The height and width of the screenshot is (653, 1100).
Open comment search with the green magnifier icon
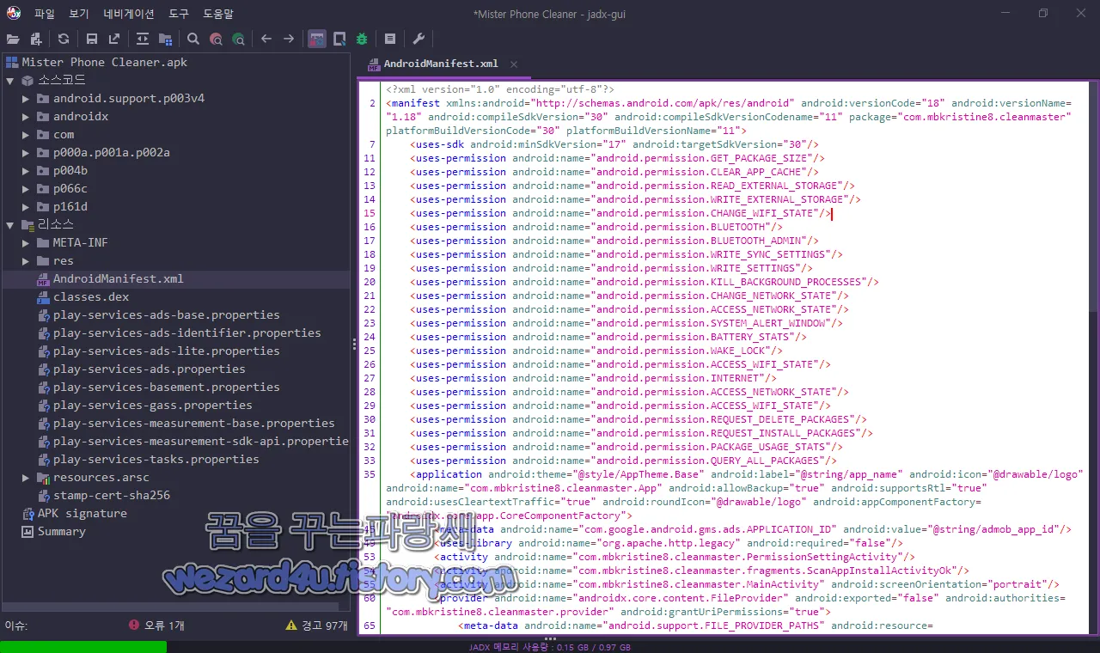pos(238,39)
